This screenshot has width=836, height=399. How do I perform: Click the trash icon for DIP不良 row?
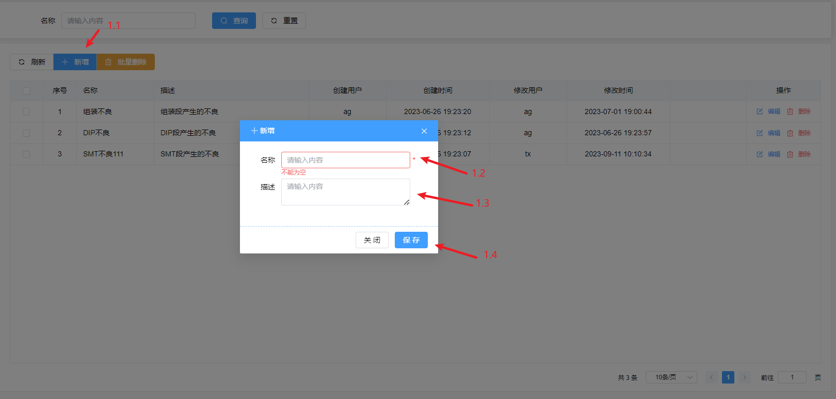point(790,133)
